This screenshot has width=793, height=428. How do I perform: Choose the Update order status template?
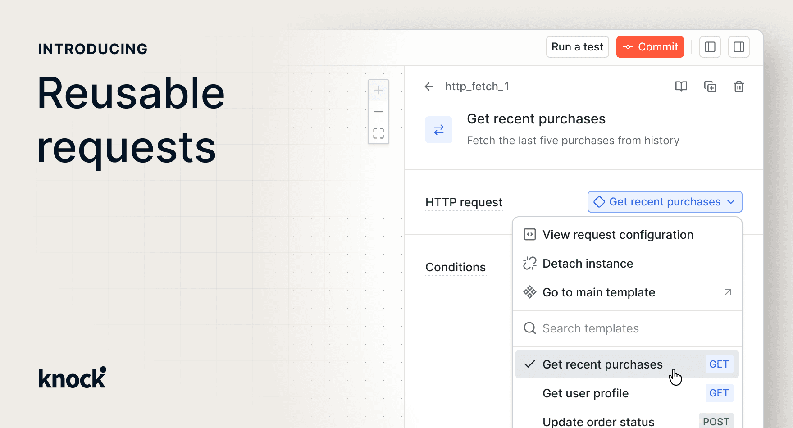click(x=598, y=422)
